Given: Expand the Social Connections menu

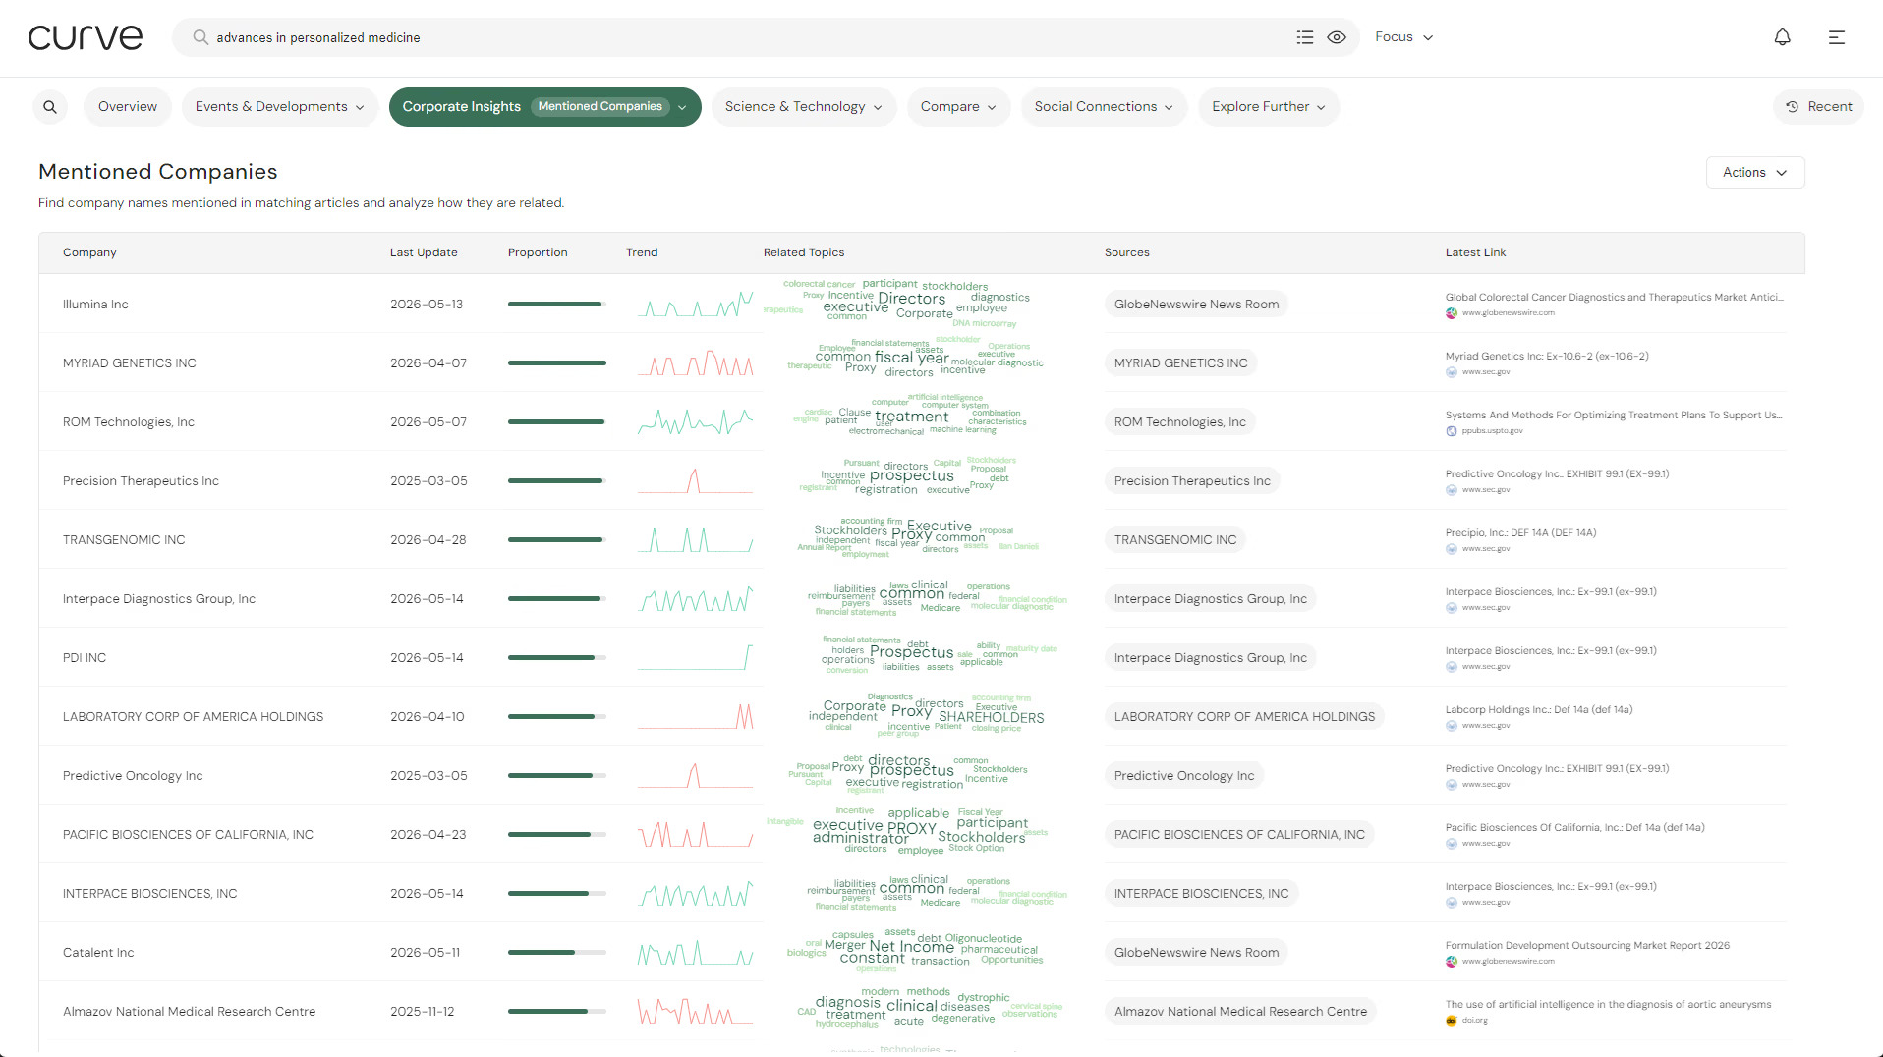Looking at the screenshot, I should point(1104,107).
